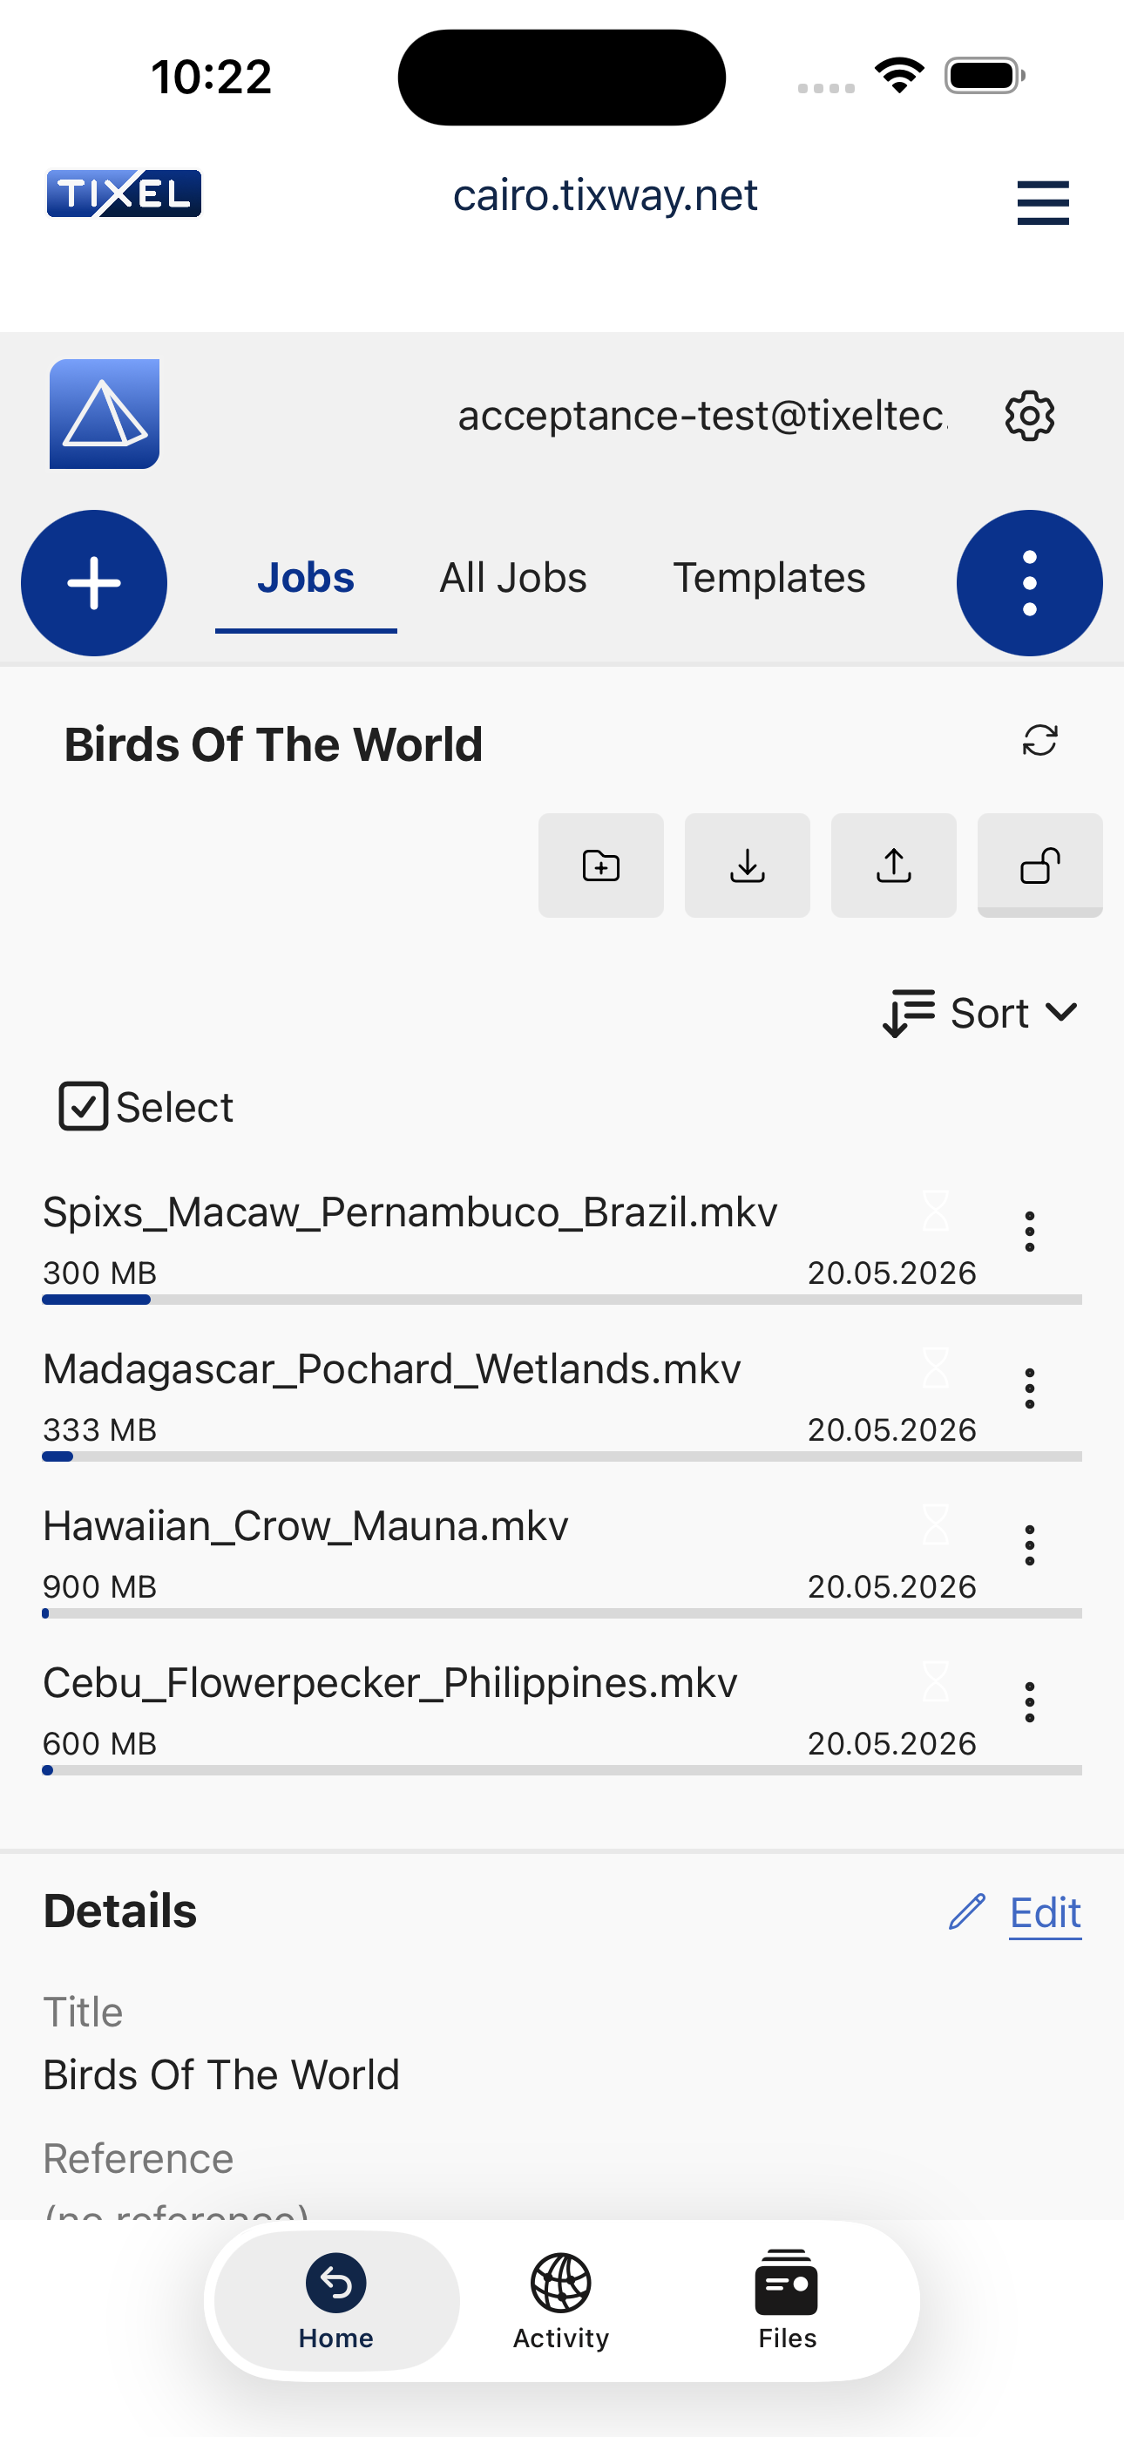
Task: Switch to the All Jobs tab
Action: coord(513,578)
